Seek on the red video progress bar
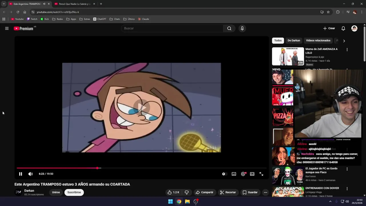This screenshot has height=206, width=366. click(142, 168)
